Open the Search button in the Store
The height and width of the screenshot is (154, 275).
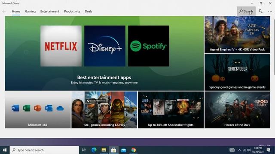coord(246,12)
